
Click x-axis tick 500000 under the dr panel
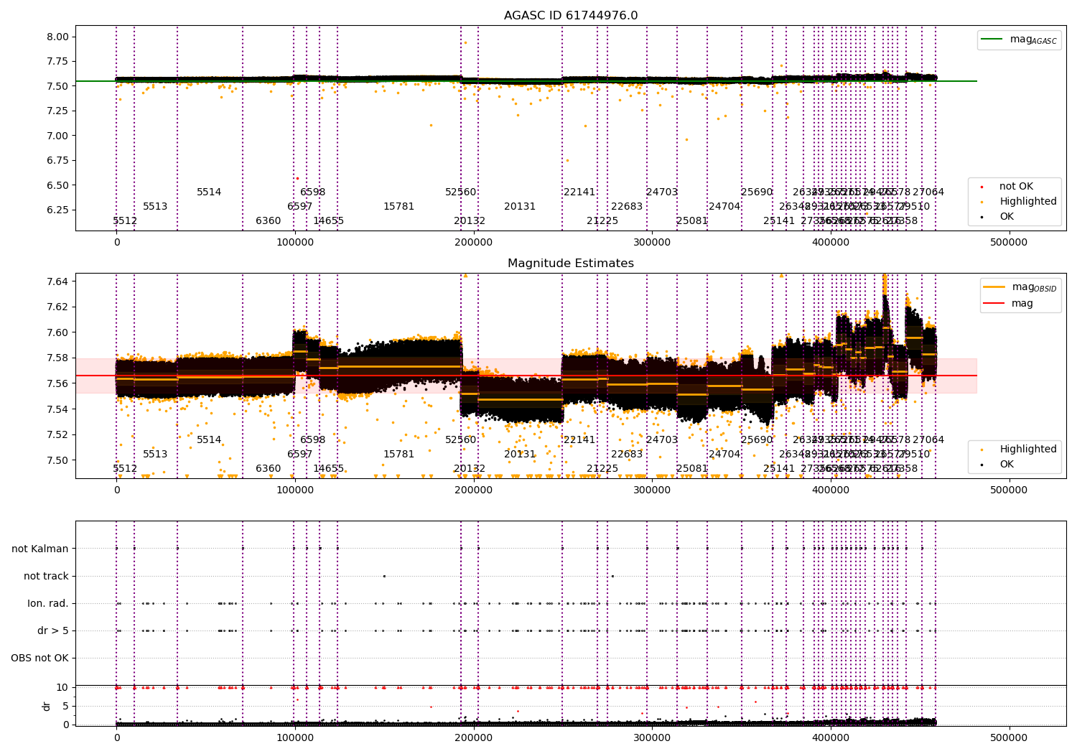tap(1009, 737)
